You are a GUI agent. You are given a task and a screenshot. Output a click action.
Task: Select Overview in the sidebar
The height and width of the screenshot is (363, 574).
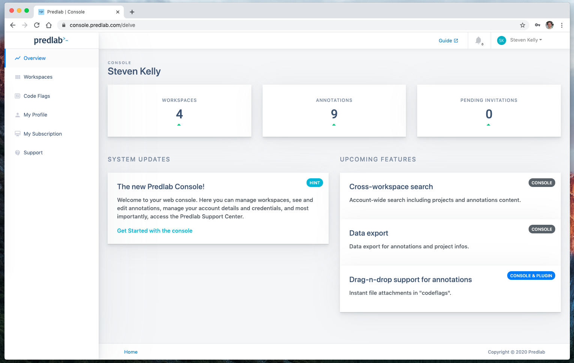[52, 58]
